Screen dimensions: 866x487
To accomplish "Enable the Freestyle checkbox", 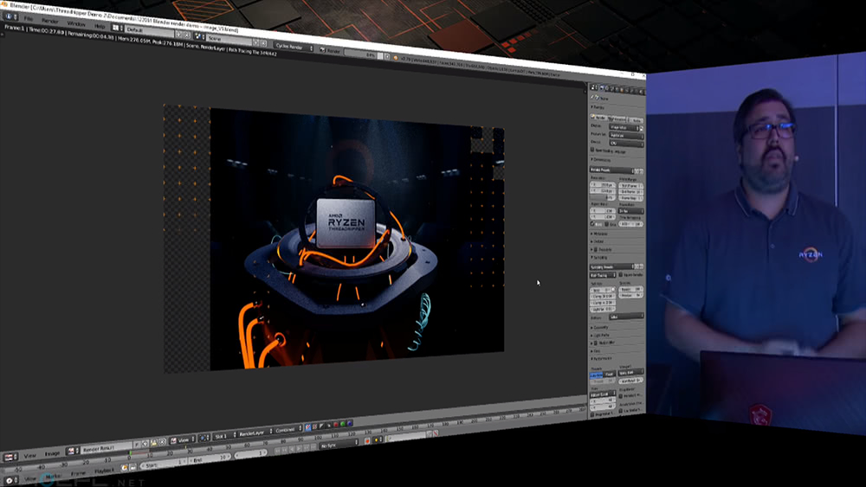I will 596,250.
